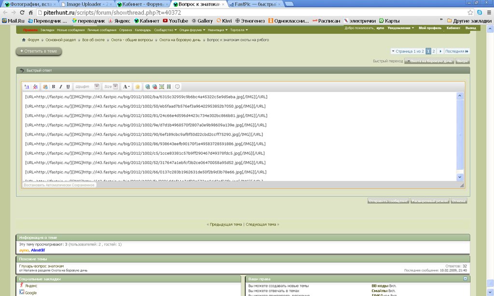The height and width of the screenshot is (296, 494).
Task: Click the Отправить сообщение button
Action: 388,201
